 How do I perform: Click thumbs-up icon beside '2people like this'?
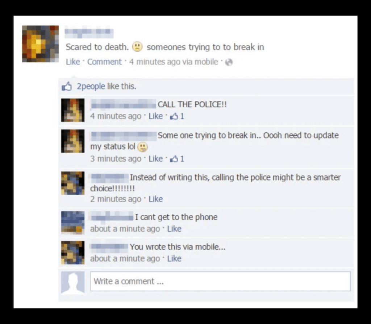coord(67,86)
